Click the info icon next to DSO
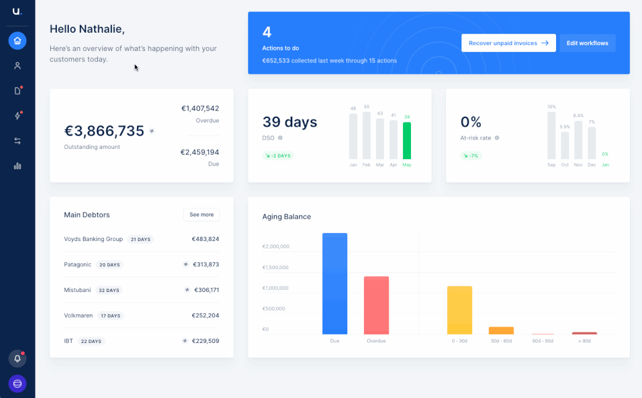642x398 pixels. tap(280, 138)
